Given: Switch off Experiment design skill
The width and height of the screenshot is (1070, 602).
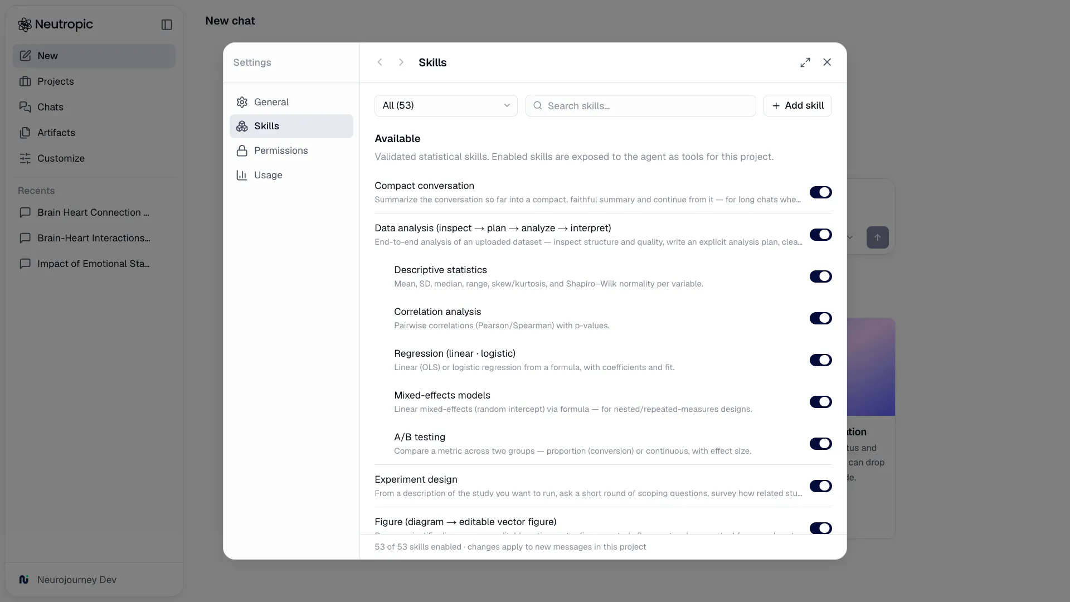Looking at the screenshot, I should coord(821,486).
